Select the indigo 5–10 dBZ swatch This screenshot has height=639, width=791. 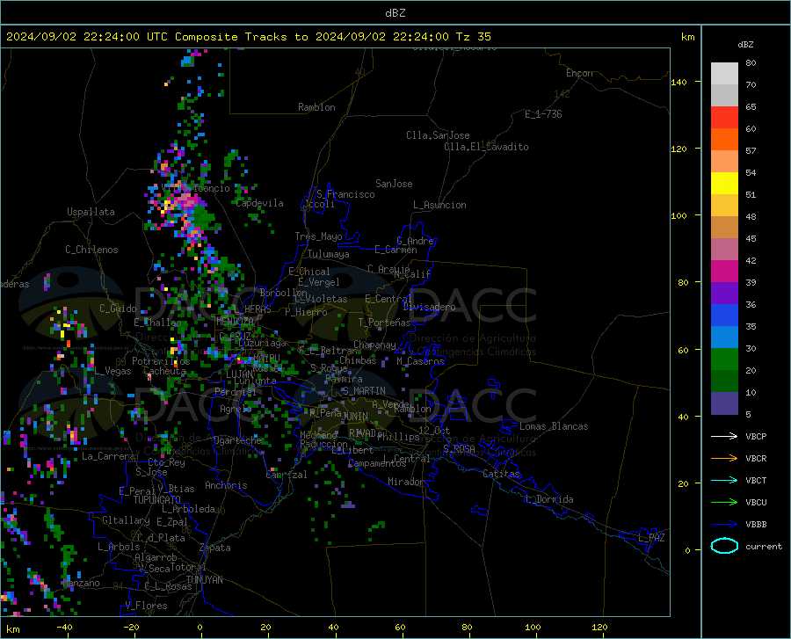724,403
